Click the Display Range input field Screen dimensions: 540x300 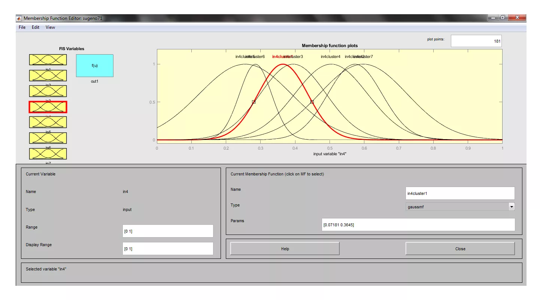point(168,249)
